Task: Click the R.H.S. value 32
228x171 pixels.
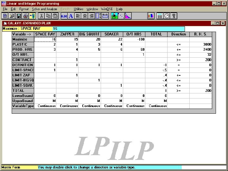Action: coord(201,55)
